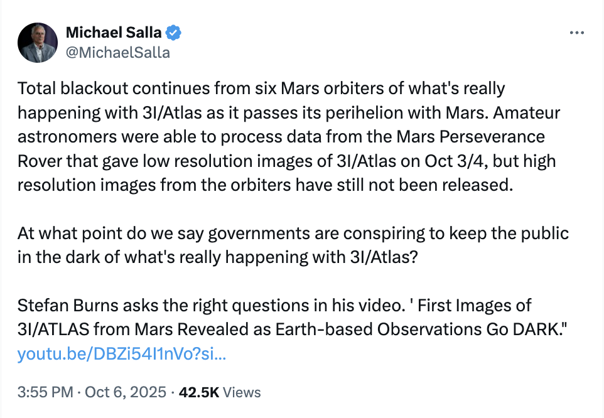Open the @MichaelSalla handle link
Screen dimensions: 604x418
(117, 52)
